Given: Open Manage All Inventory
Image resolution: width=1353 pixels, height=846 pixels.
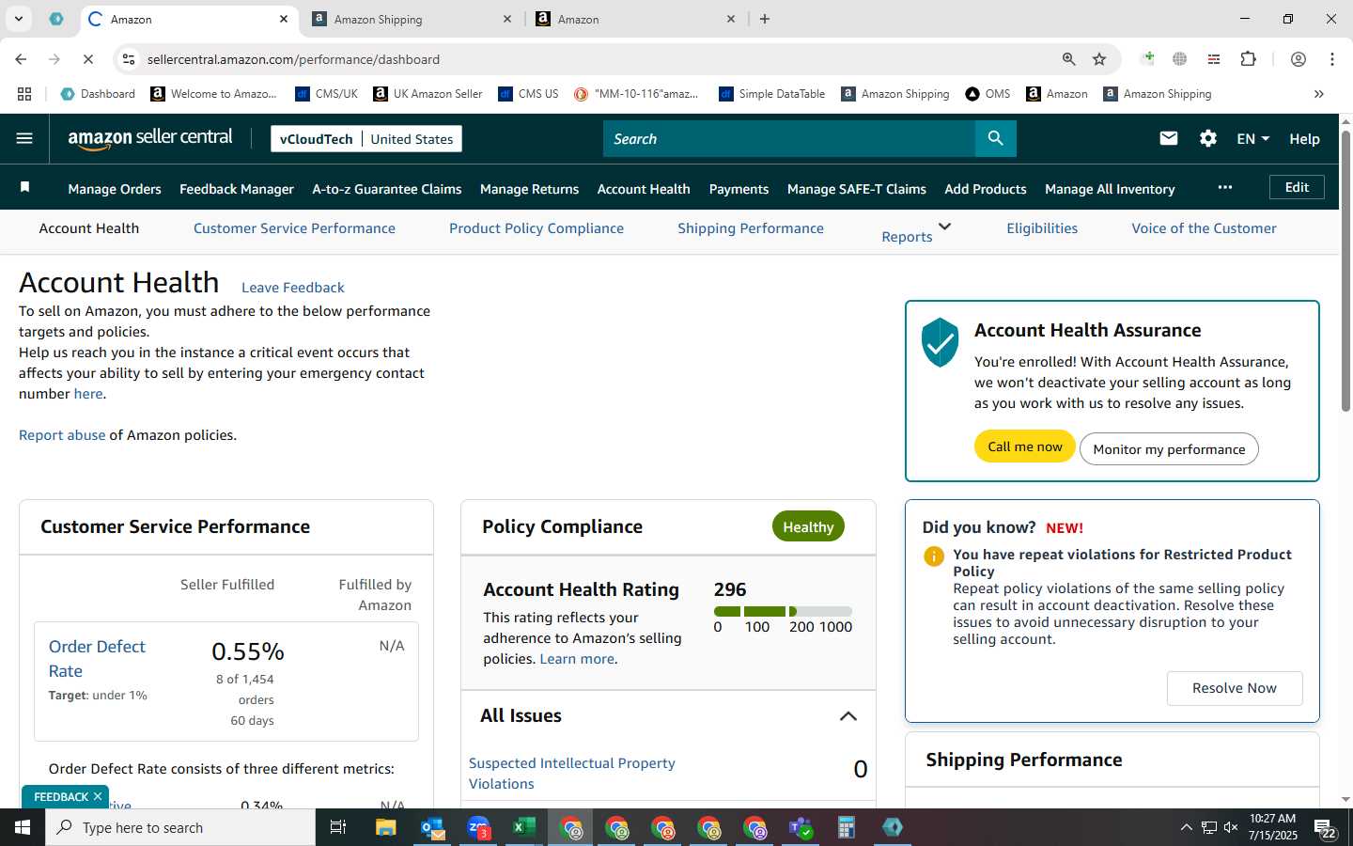Looking at the screenshot, I should pyautogui.click(x=1110, y=189).
